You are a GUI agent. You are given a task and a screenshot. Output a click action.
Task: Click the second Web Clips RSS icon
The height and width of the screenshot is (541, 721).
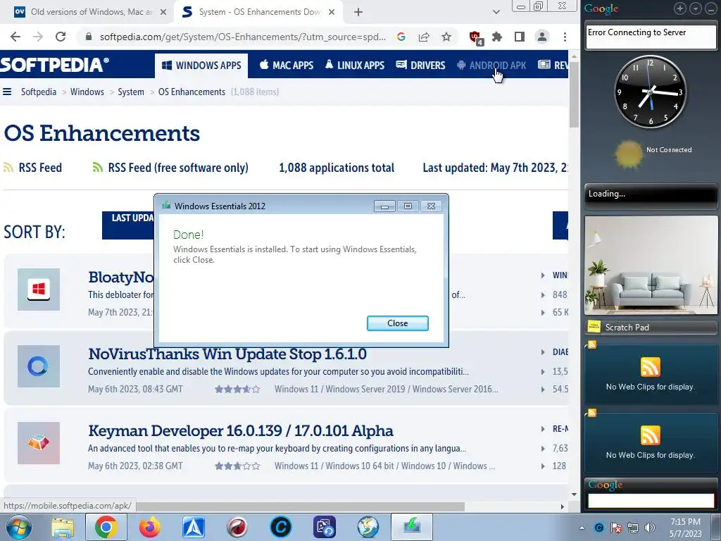(x=650, y=435)
